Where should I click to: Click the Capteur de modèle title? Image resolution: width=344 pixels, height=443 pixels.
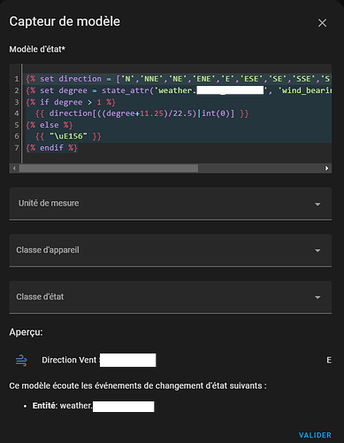65,21
